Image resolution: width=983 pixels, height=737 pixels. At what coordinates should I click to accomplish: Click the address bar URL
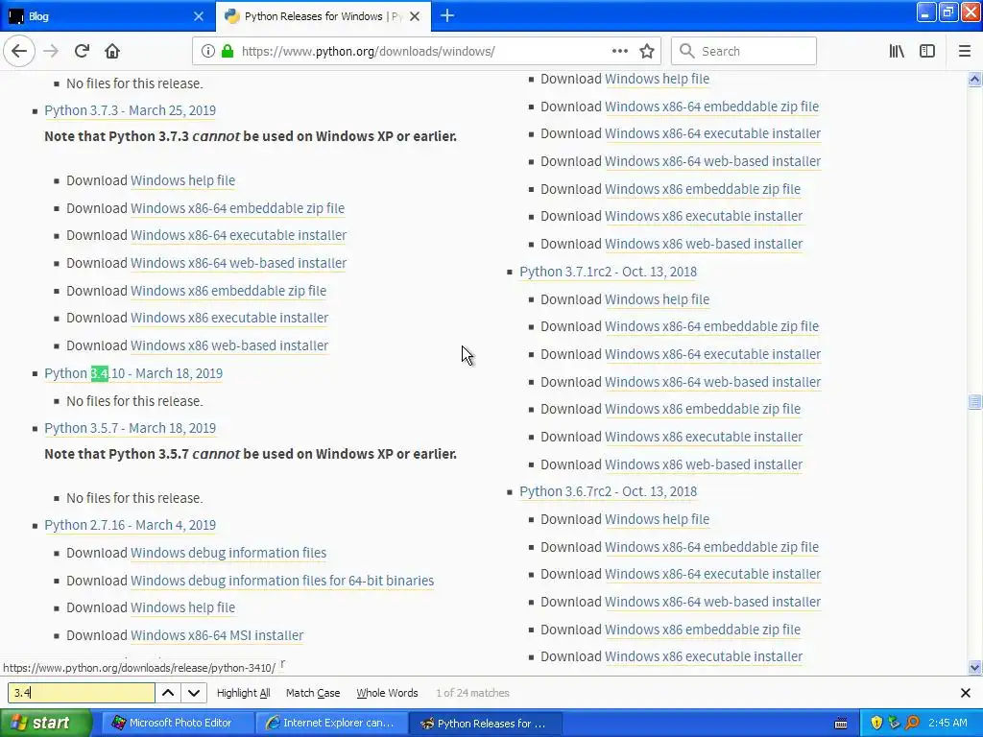pos(368,52)
